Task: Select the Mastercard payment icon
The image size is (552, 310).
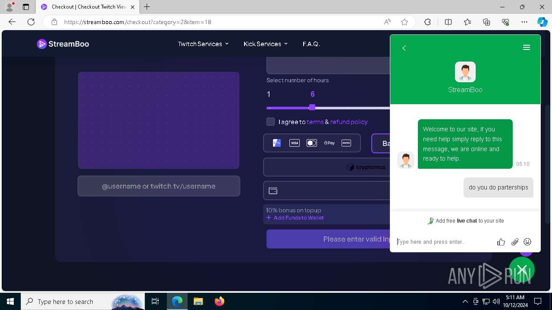Action: 312,143
